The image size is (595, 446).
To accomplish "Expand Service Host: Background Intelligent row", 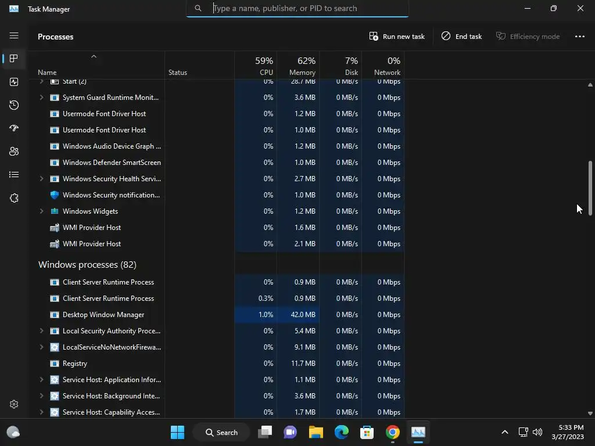I will click(x=41, y=396).
